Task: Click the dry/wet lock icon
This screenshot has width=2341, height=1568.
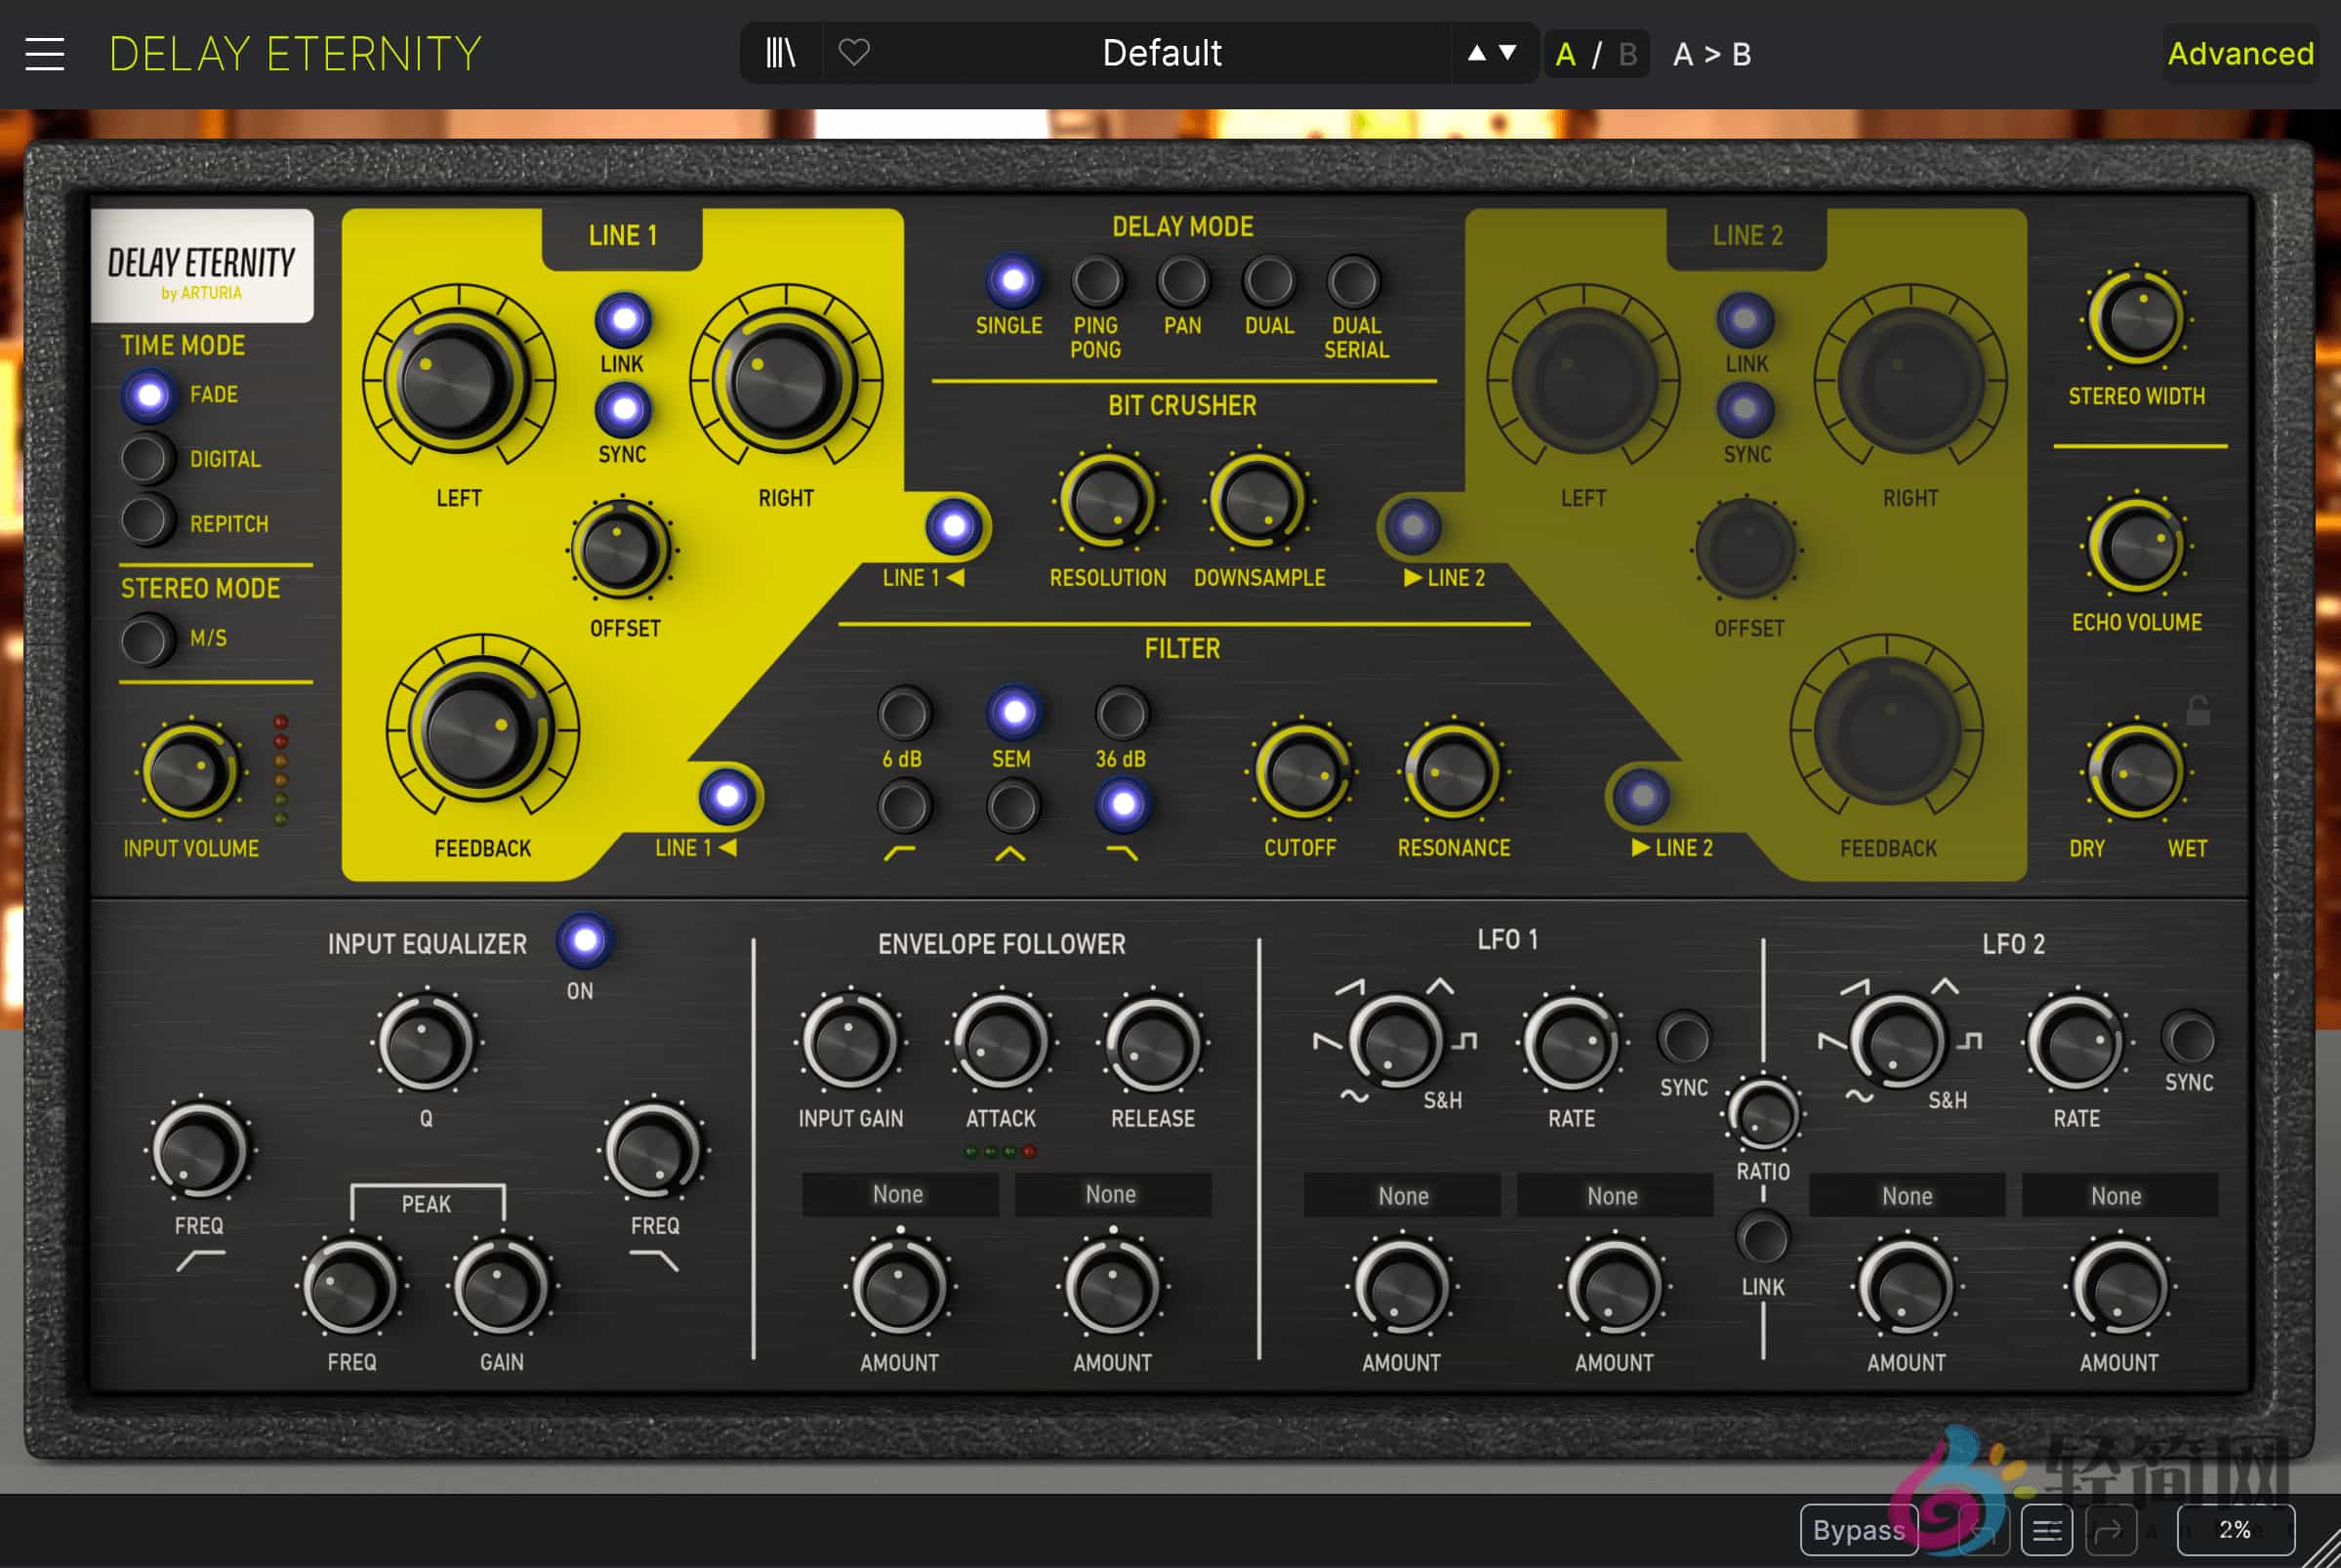Action: pyautogui.click(x=2197, y=711)
